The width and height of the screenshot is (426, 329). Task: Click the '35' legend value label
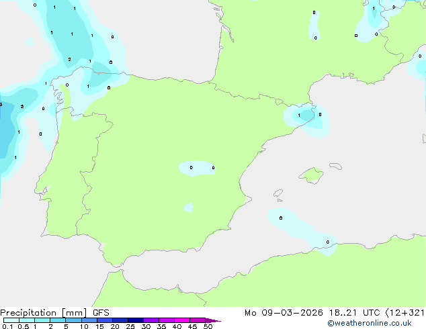coord(161,326)
